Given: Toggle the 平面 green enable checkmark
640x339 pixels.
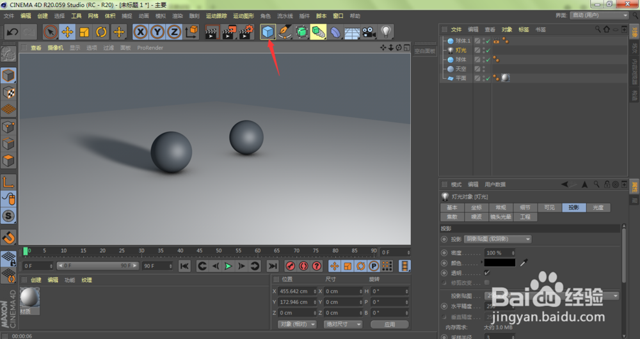Looking at the screenshot, I should (488, 78).
